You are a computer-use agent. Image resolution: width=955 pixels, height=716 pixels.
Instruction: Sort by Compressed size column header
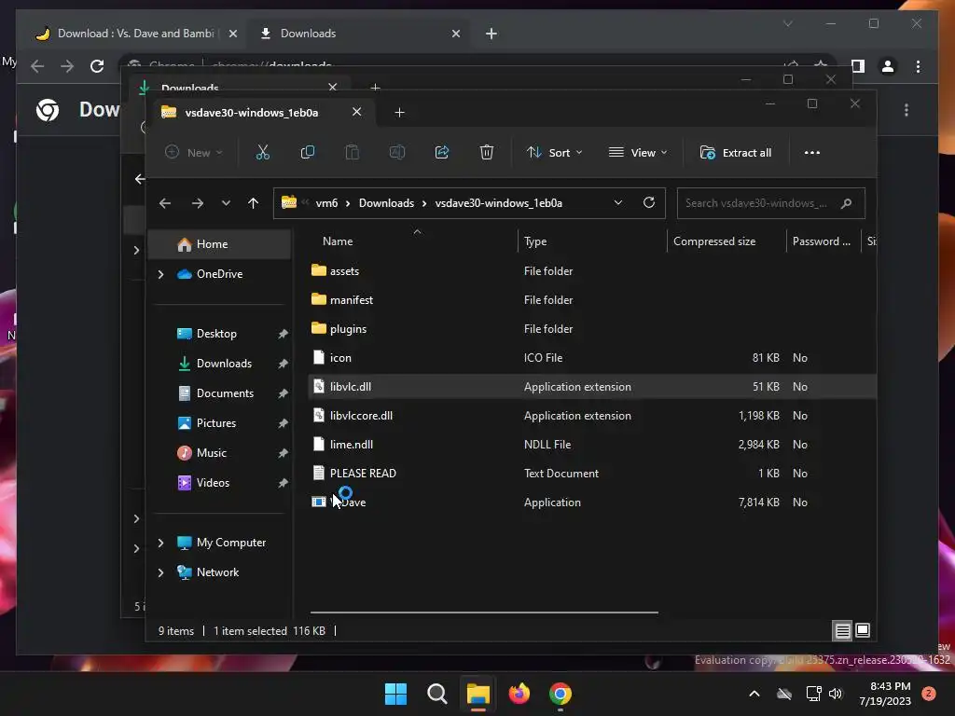714,241
